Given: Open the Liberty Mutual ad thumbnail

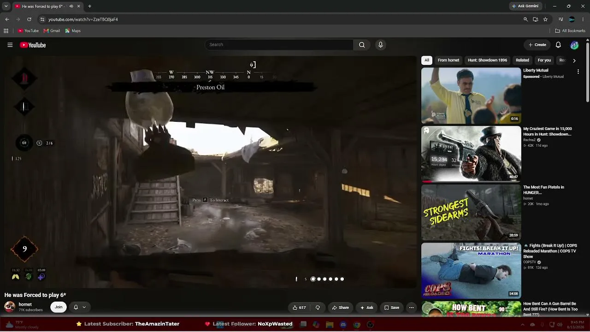Looking at the screenshot, I should (471, 95).
